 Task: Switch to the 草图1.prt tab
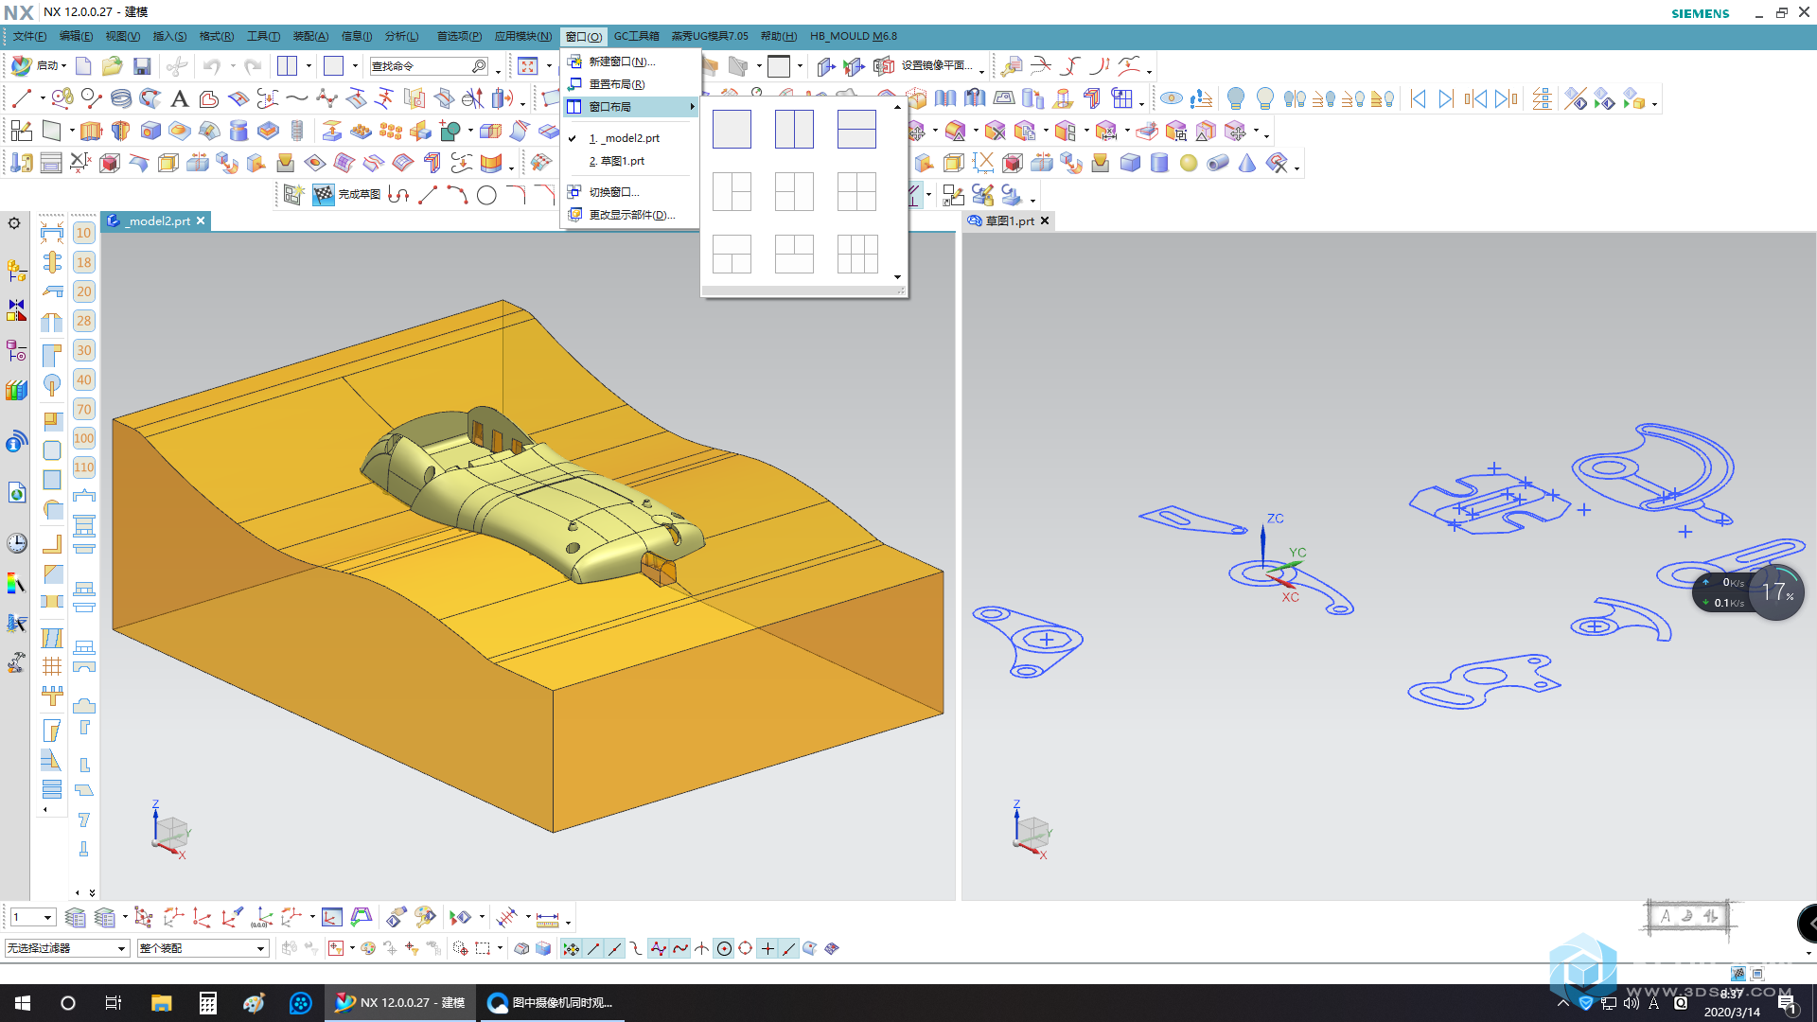pyautogui.click(x=1009, y=220)
